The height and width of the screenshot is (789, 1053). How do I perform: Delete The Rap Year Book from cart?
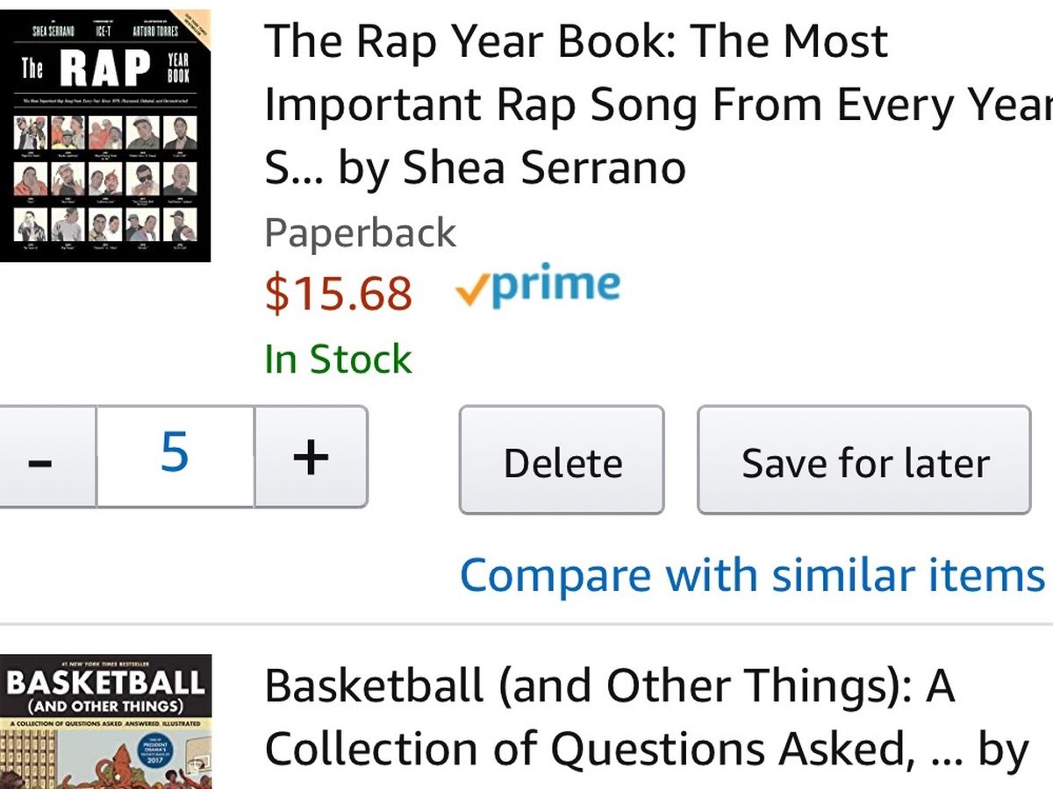click(x=562, y=460)
